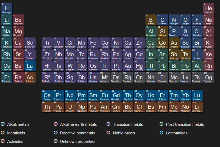Select the Lawrencium (Lr) tile
Image resolution: width=220 pixels, height=147 pixels.
pyautogui.click(x=197, y=107)
